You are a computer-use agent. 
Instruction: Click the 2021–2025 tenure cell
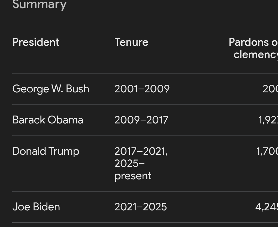[140, 207]
